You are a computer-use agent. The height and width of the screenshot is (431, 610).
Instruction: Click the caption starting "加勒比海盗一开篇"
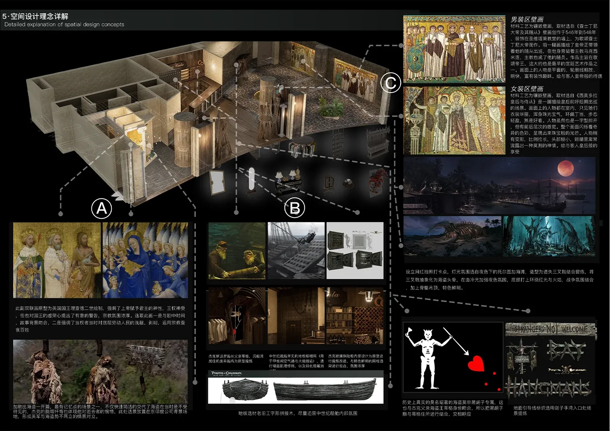click(x=100, y=411)
